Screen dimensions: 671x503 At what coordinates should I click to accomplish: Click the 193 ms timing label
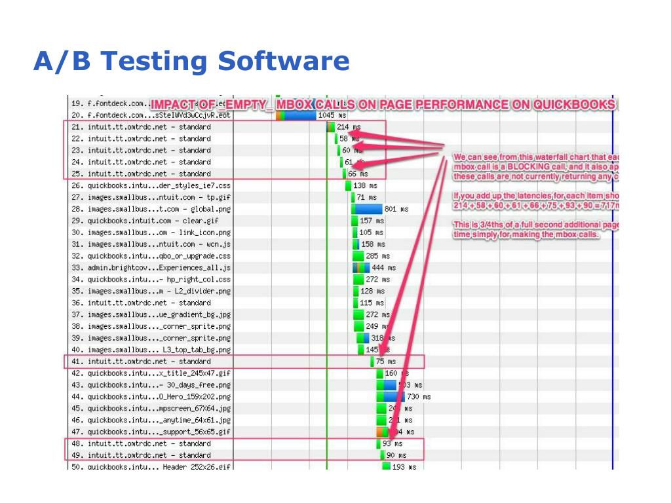pyautogui.click(x=404, y=466)
